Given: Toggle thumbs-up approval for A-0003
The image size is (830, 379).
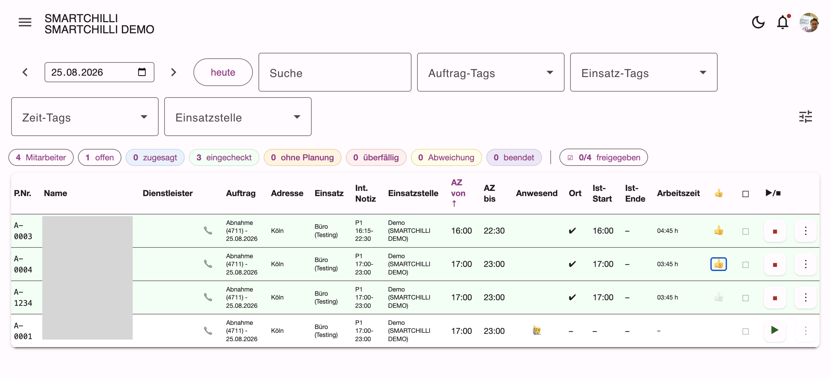Looking at the screenshot, I should point(719,230).
